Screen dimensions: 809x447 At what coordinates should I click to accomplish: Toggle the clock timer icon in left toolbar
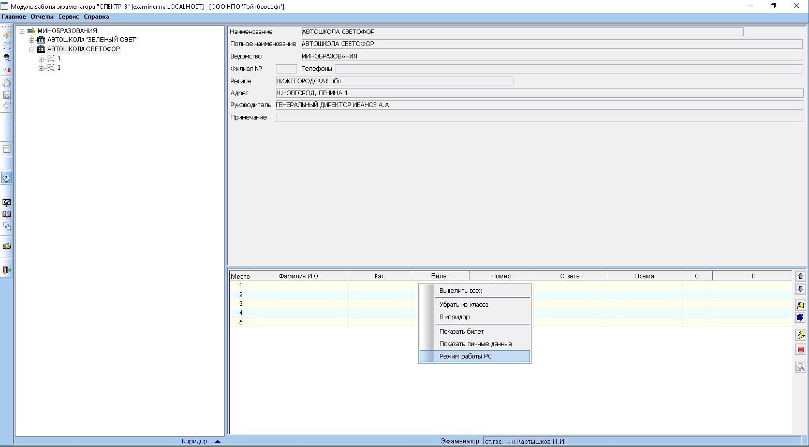point(7,177)
